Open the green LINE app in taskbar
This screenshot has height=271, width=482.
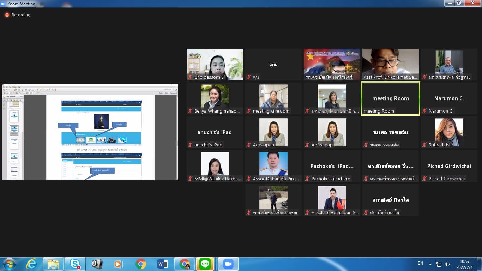[205, 264]
